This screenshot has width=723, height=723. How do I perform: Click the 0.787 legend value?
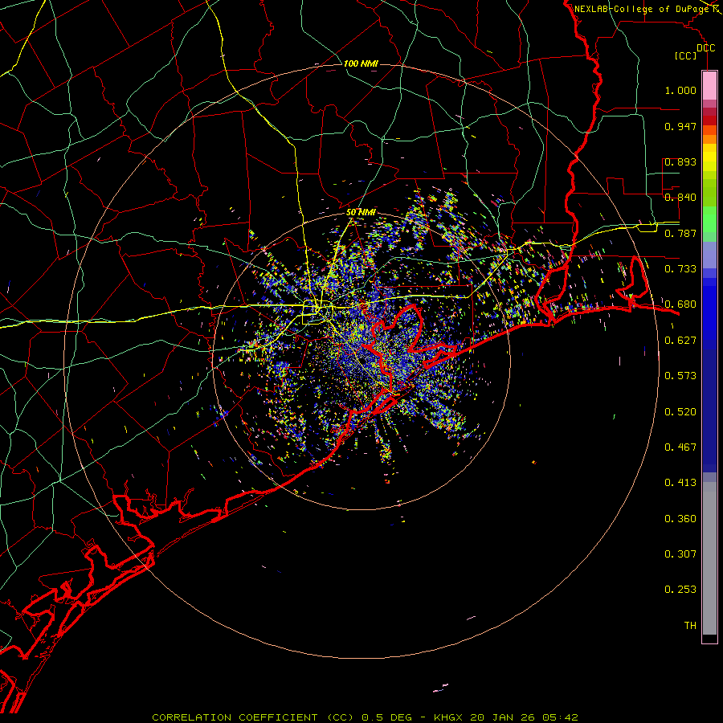coord(680,233)
